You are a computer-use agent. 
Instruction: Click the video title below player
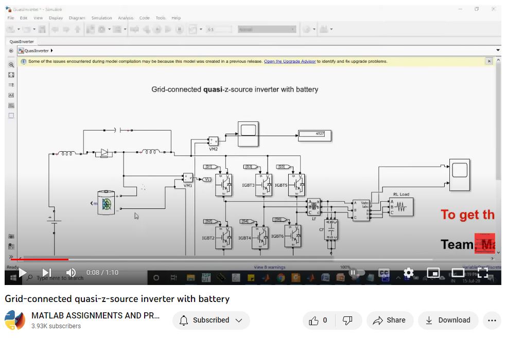(x=117, y=298)
